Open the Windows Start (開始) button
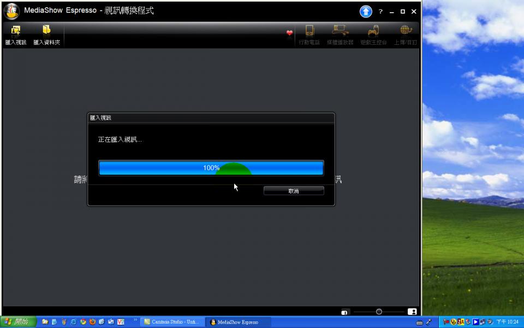The width and height of the screenshot is (524, 328). pos(18,322)
